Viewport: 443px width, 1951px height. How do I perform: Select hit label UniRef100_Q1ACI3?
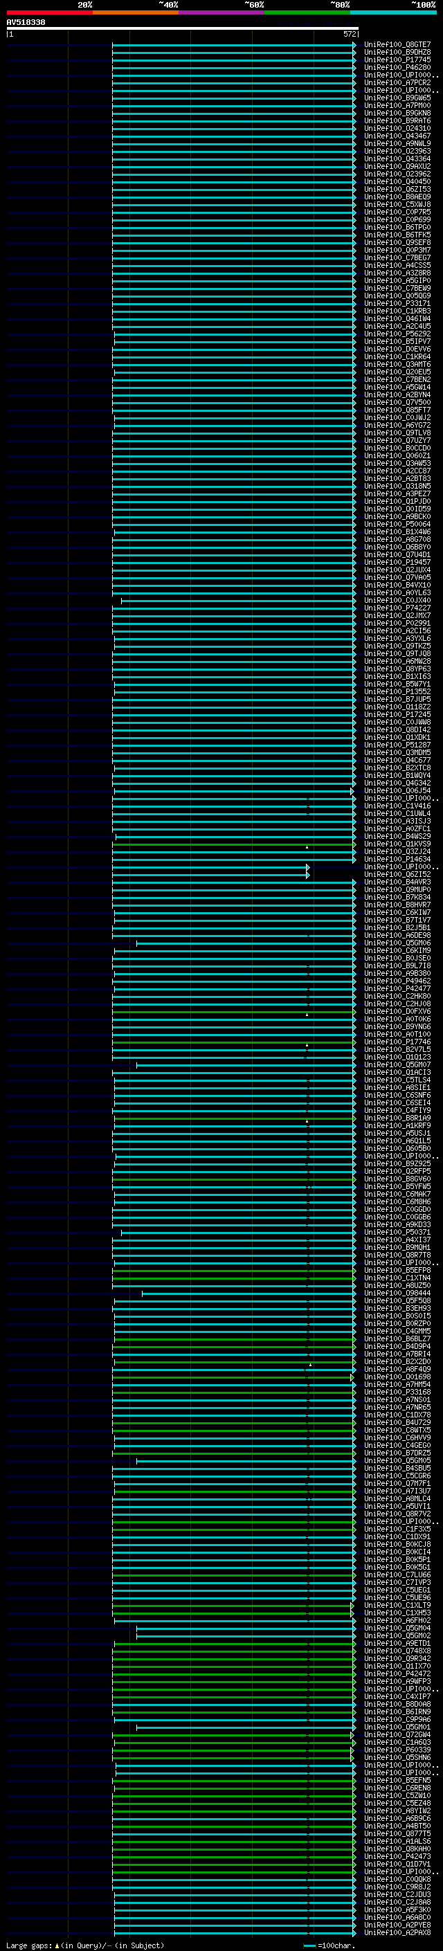coord(397,1073)
